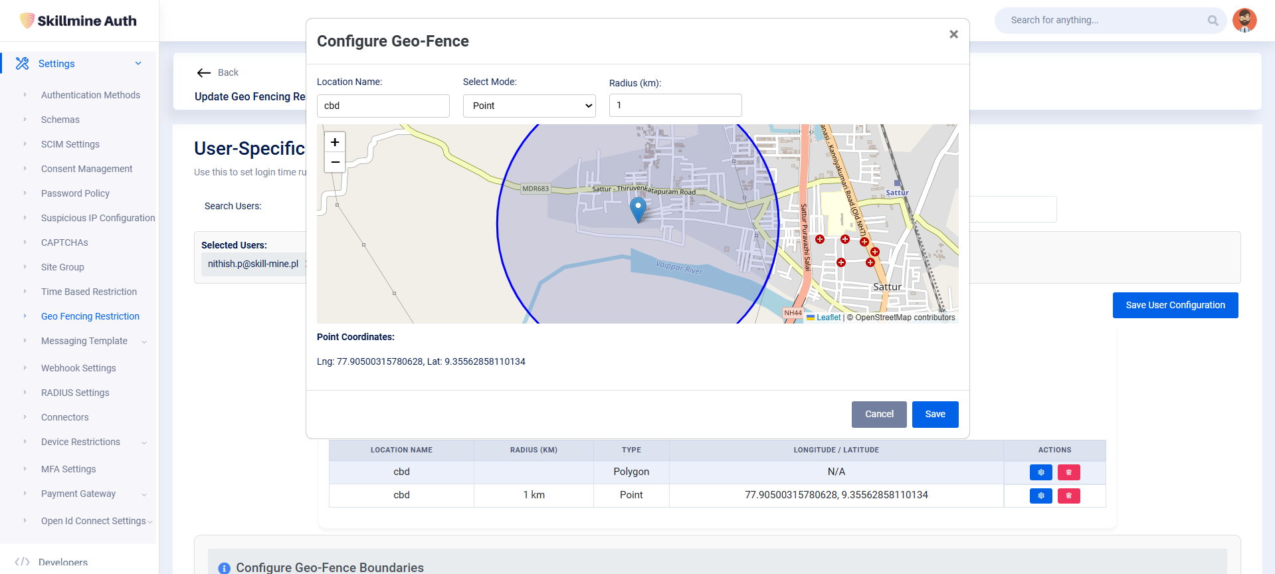Zoom in on the geo-fence map
Viewport: 1275px width, 574px height.
tap(335, 142)
